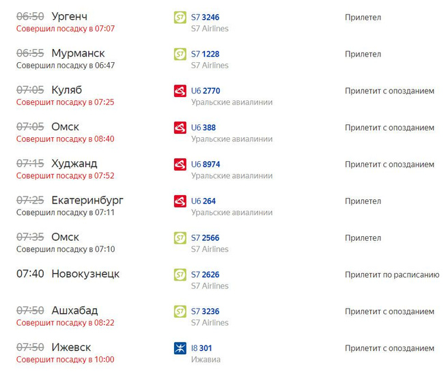Click the S7 logo beside flight S7 3246
The height and width of the screenshot is (374, 448).
180,17
